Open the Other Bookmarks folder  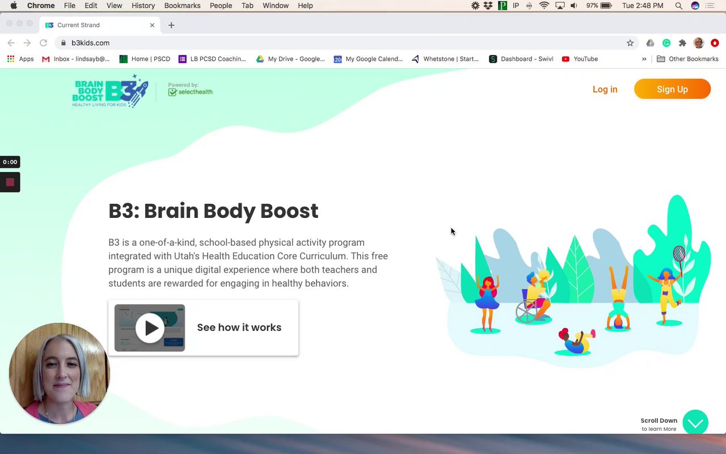[x=687, y=59]
